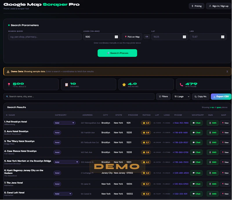The height and width of the screenshot is (200, 232).
Task: View New York Marriott on map
Action: coord(225,162)
